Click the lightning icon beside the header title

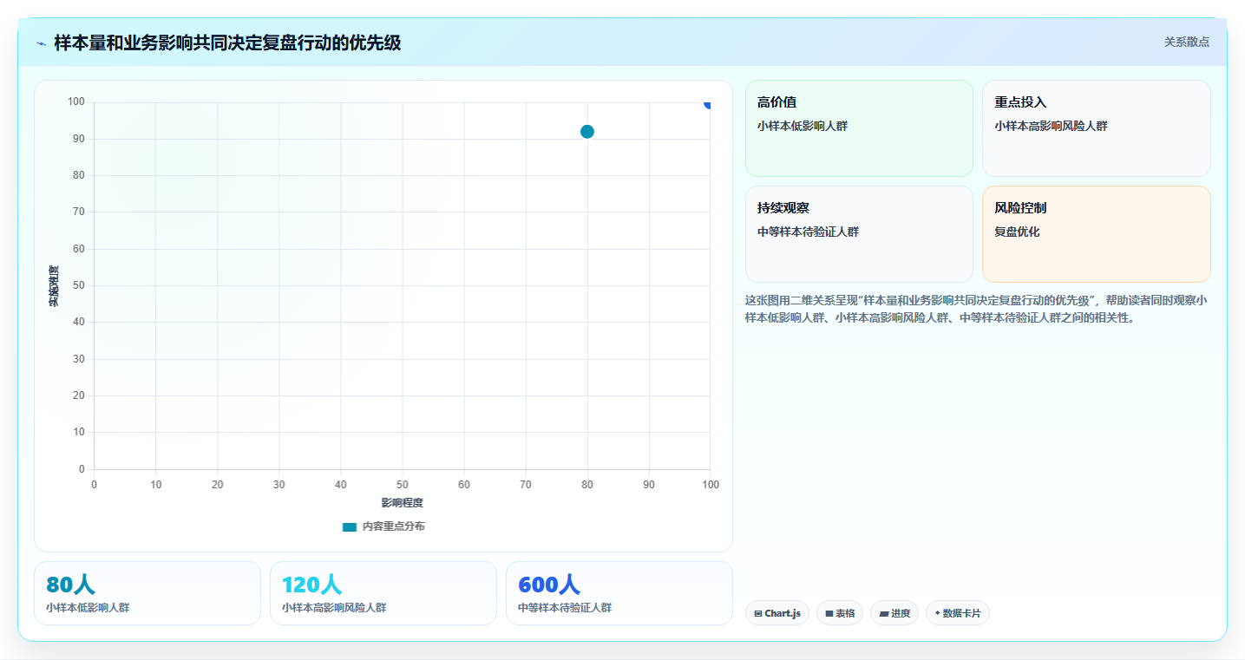pyautogui.click(x=41, y=42)
